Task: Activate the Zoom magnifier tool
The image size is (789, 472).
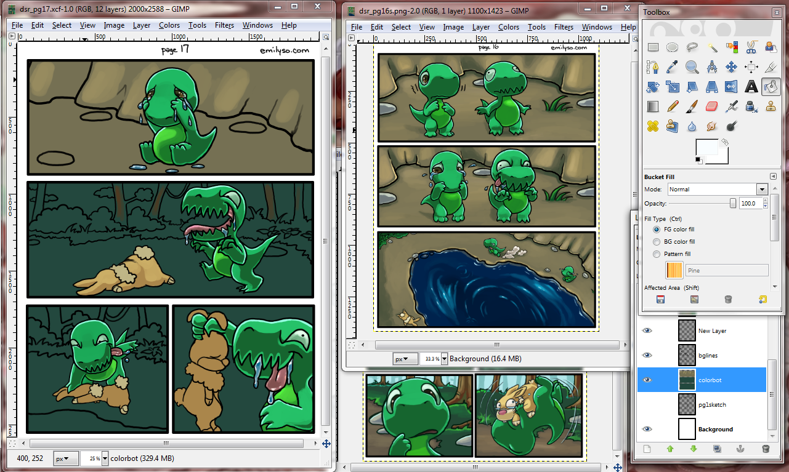Action: 692,67
